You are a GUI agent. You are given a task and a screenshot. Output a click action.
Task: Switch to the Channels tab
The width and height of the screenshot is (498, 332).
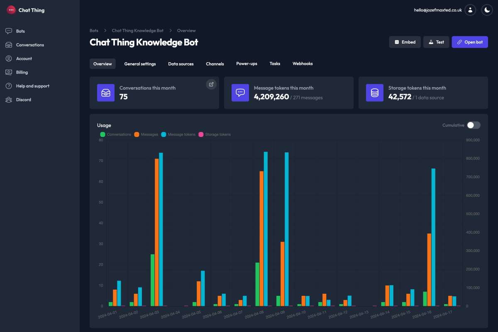coord(215,64)
